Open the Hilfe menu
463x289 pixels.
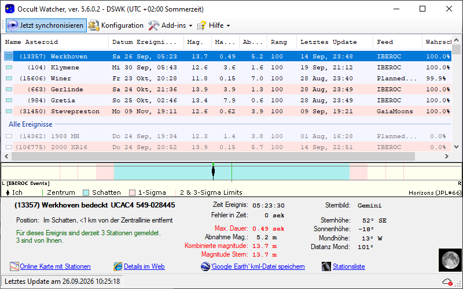pos(213,25)
